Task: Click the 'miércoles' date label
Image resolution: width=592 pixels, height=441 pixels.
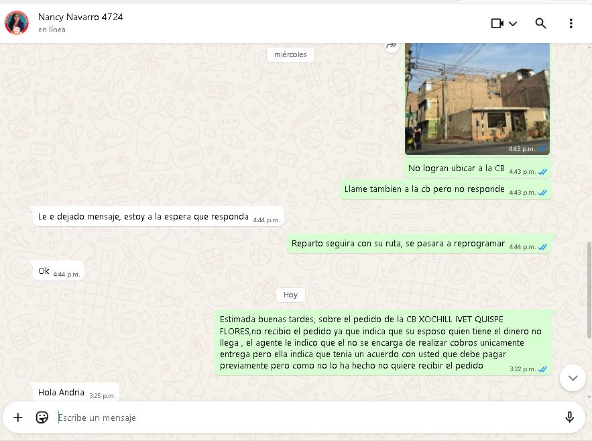Action: coord(290,54)
